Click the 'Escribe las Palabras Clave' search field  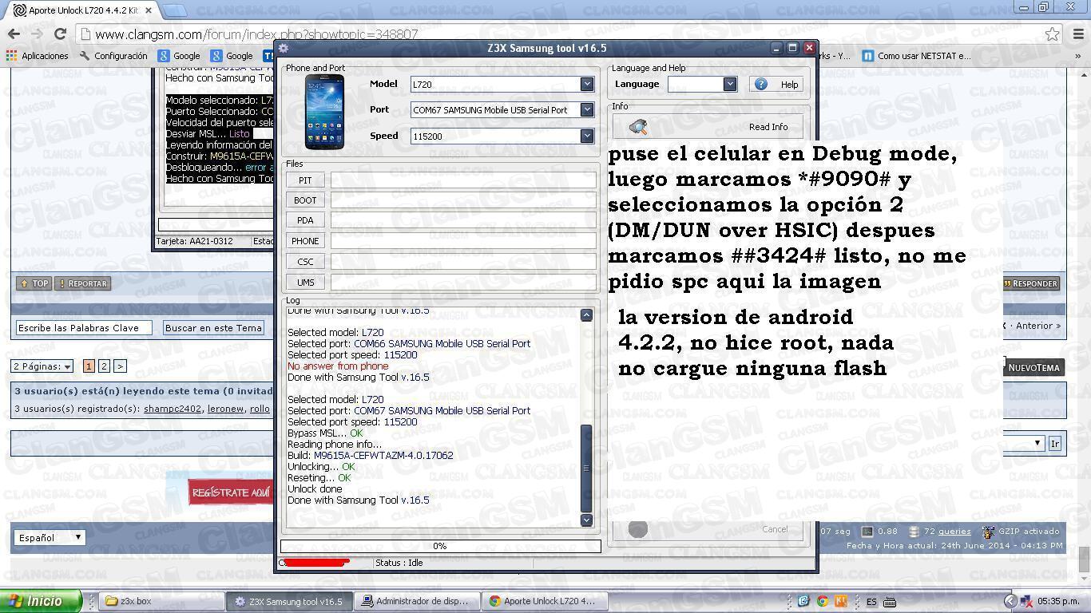[84, 328]
